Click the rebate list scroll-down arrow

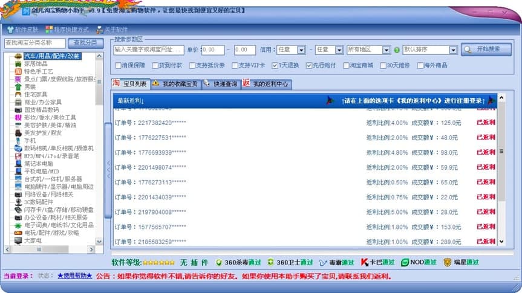coord(501,242)
